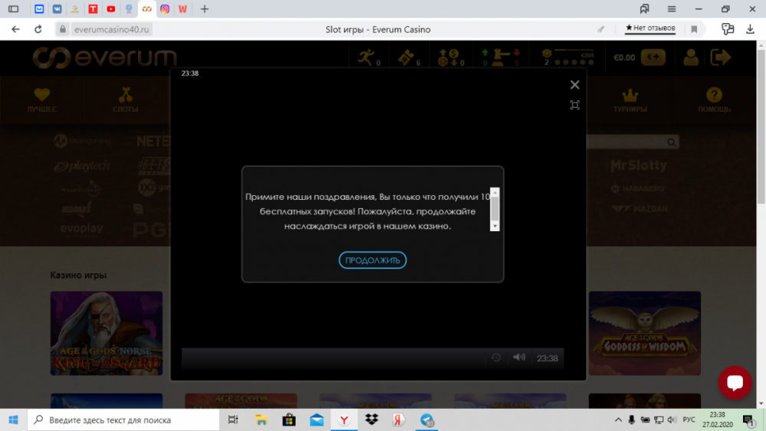Close the game popup with the X
766x431 pixels.
(574, 85)
